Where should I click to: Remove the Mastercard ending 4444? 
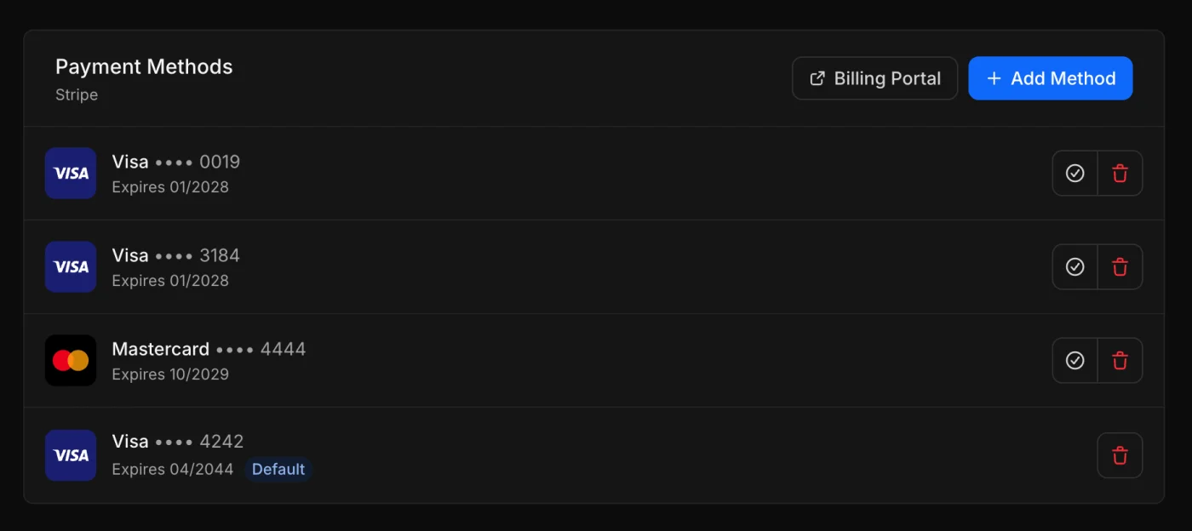point(1120,361)
